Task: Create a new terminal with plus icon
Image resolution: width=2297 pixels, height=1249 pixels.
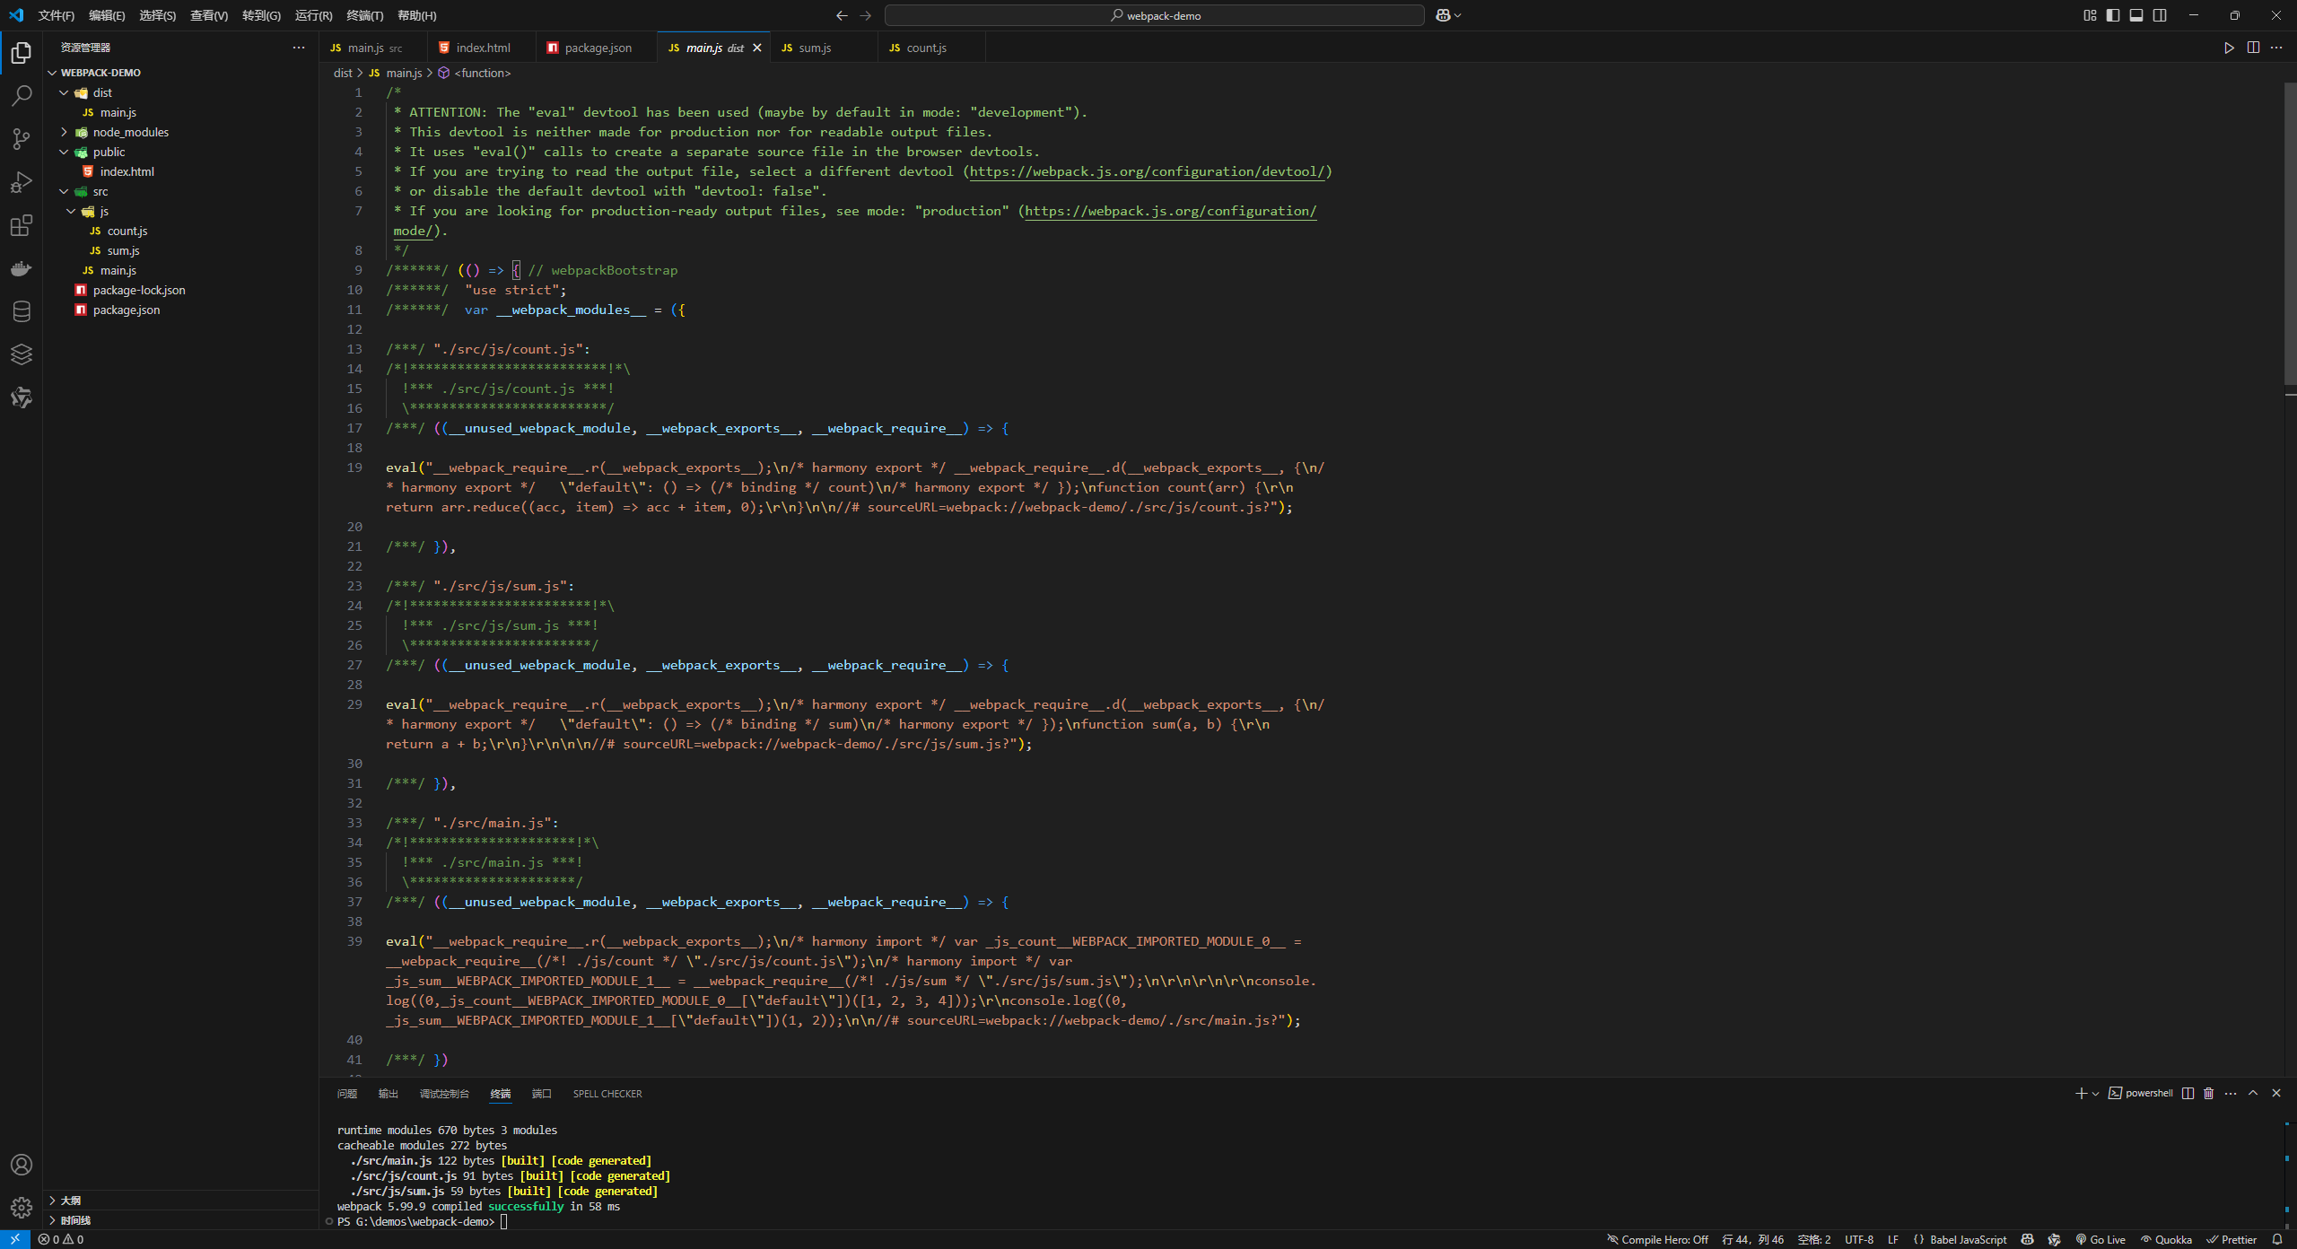Action: pos(2082,1093)
